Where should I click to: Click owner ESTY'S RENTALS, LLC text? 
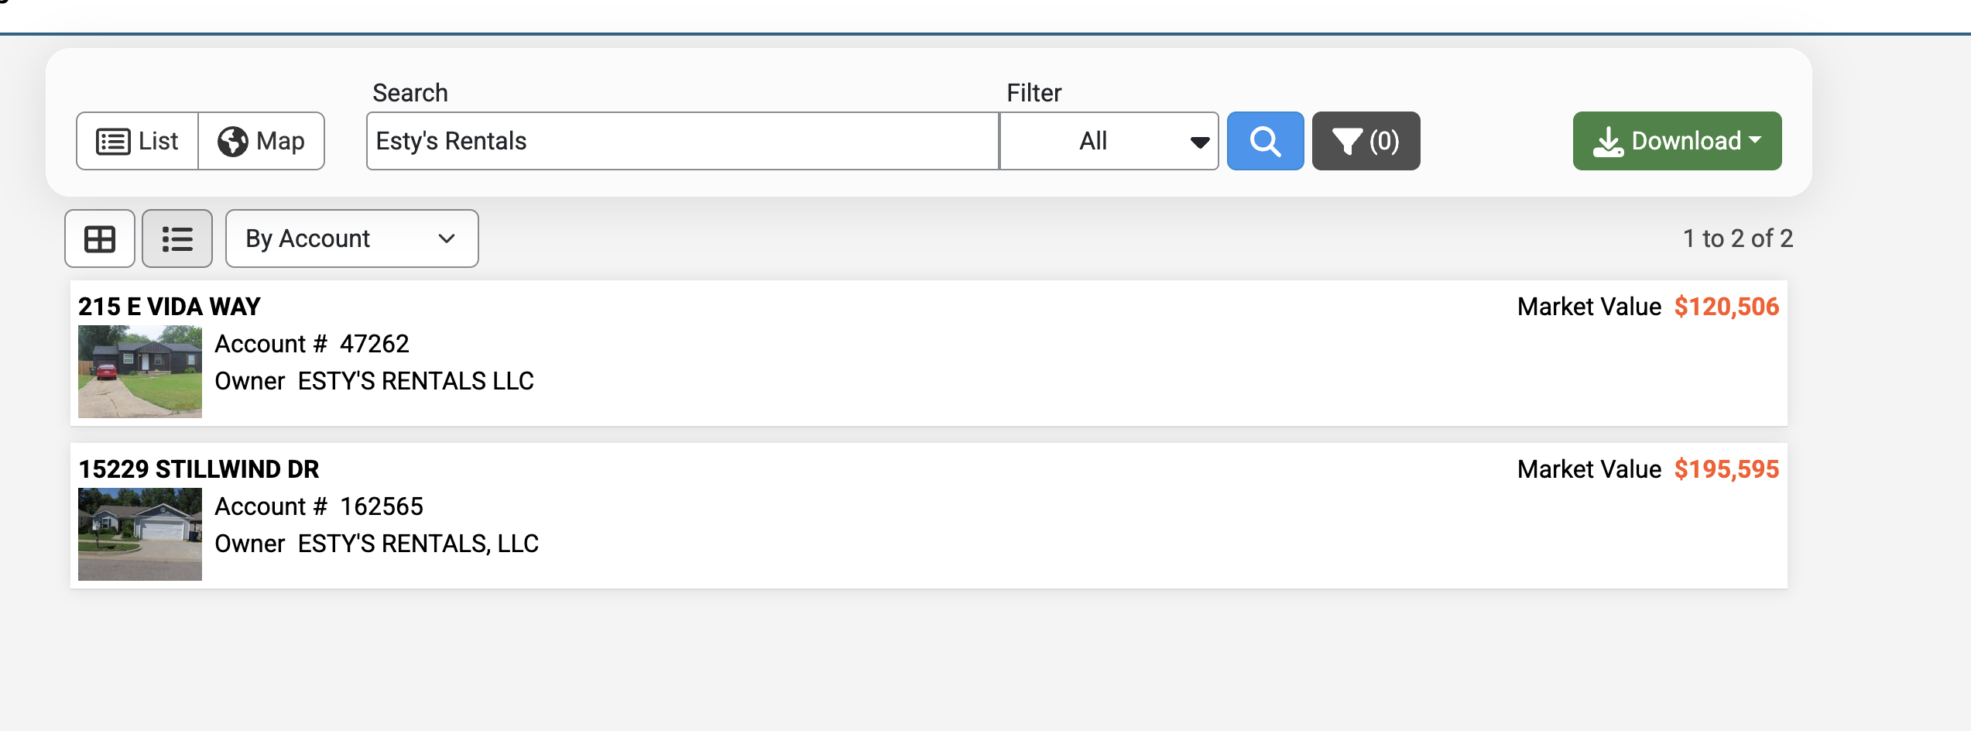(x=418, y=544)
